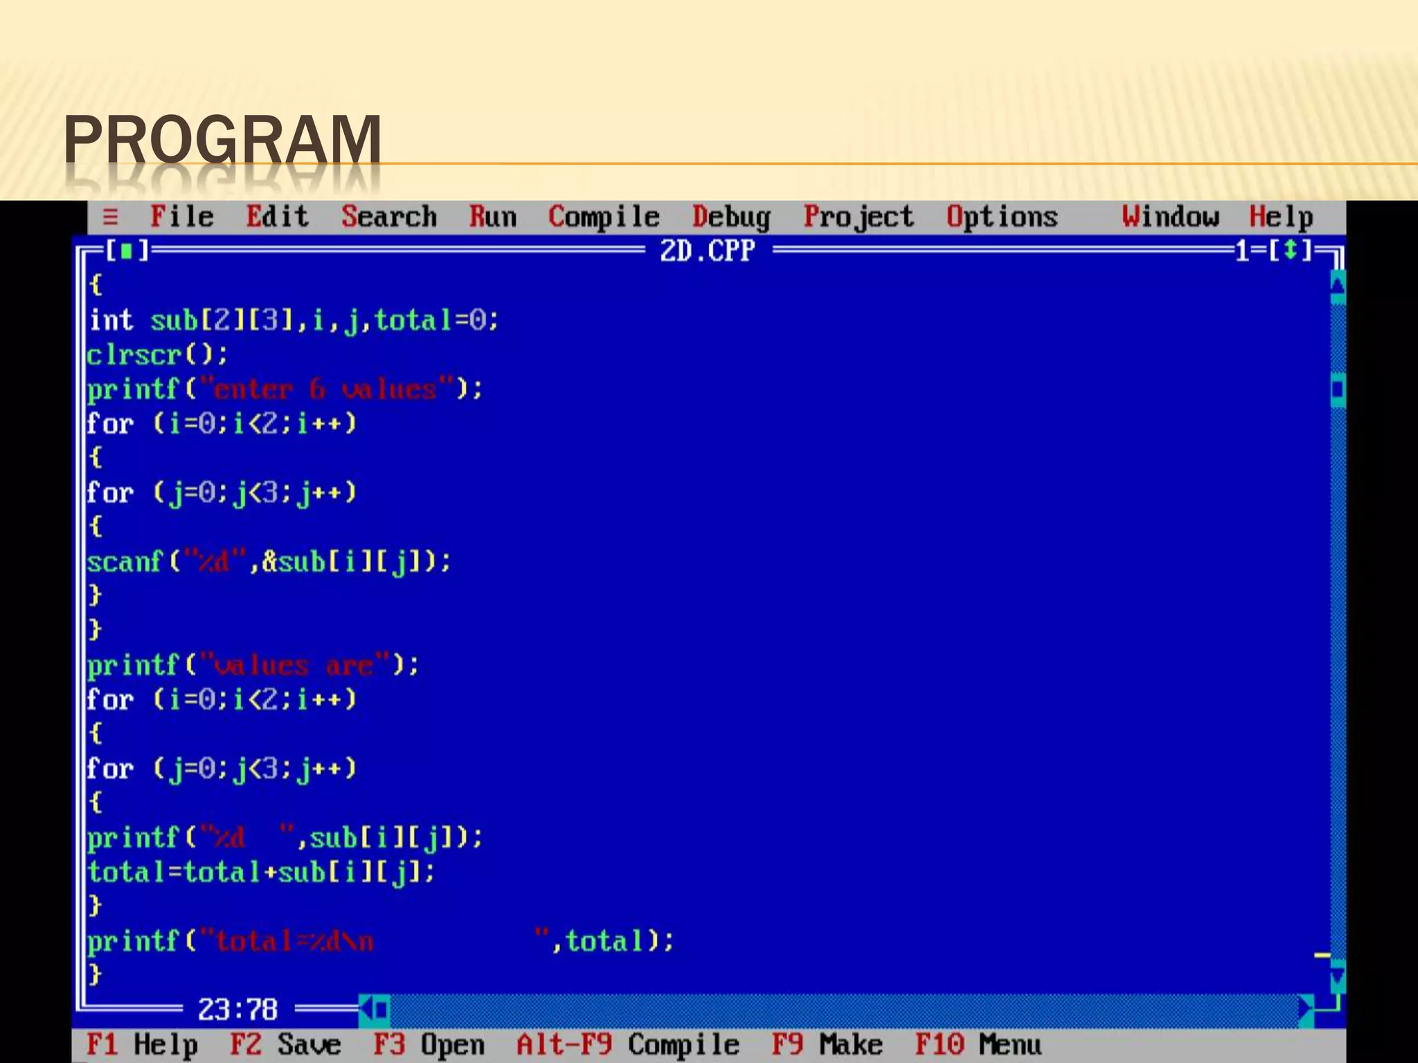Click the vertical scrollbar down arrow
Viewport: 1418px width, 1063px height.
tap(1338, 977)
